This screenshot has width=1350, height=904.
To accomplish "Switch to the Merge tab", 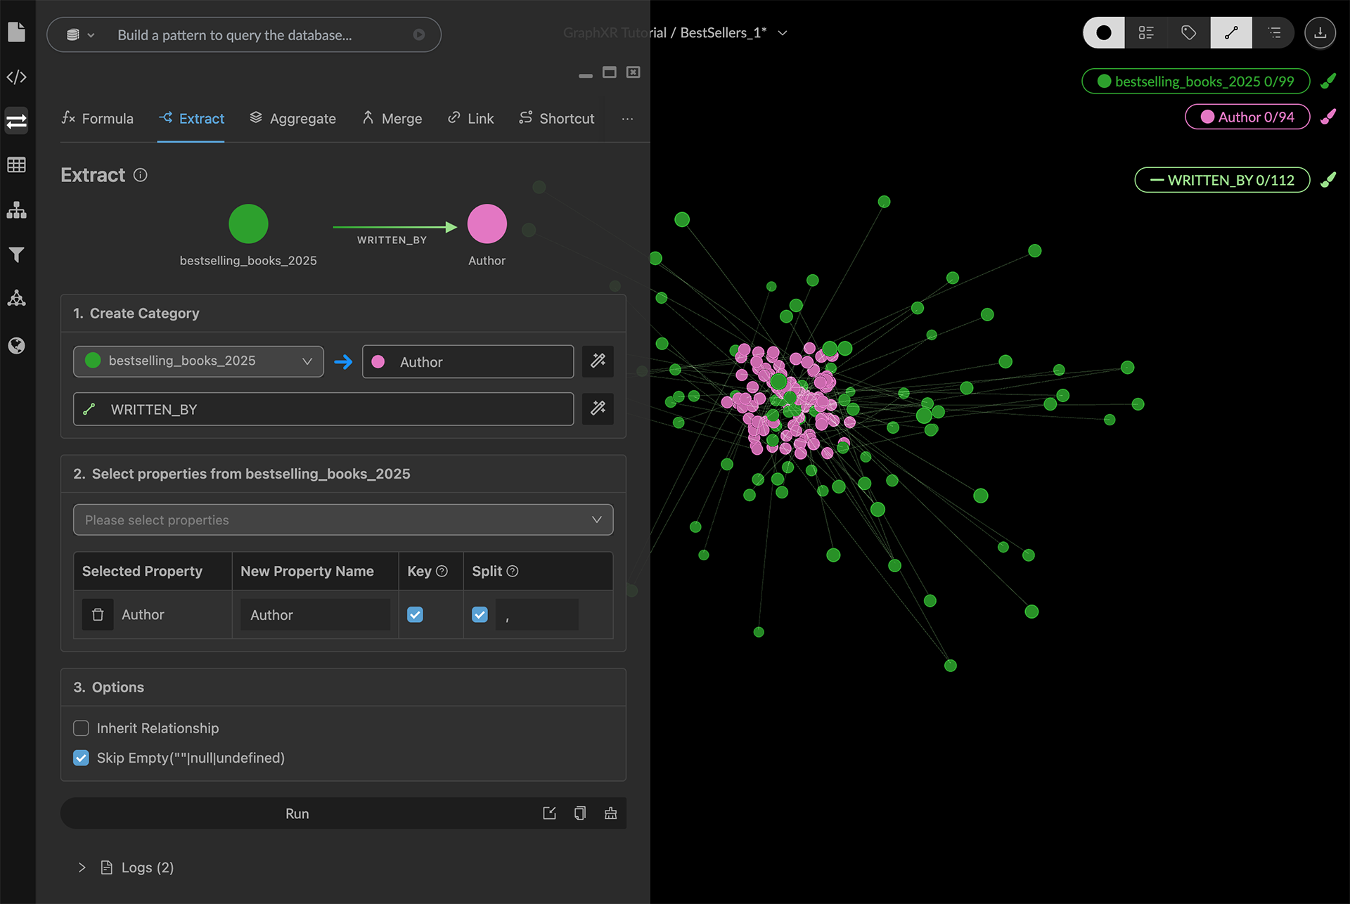I will (392, 119).
